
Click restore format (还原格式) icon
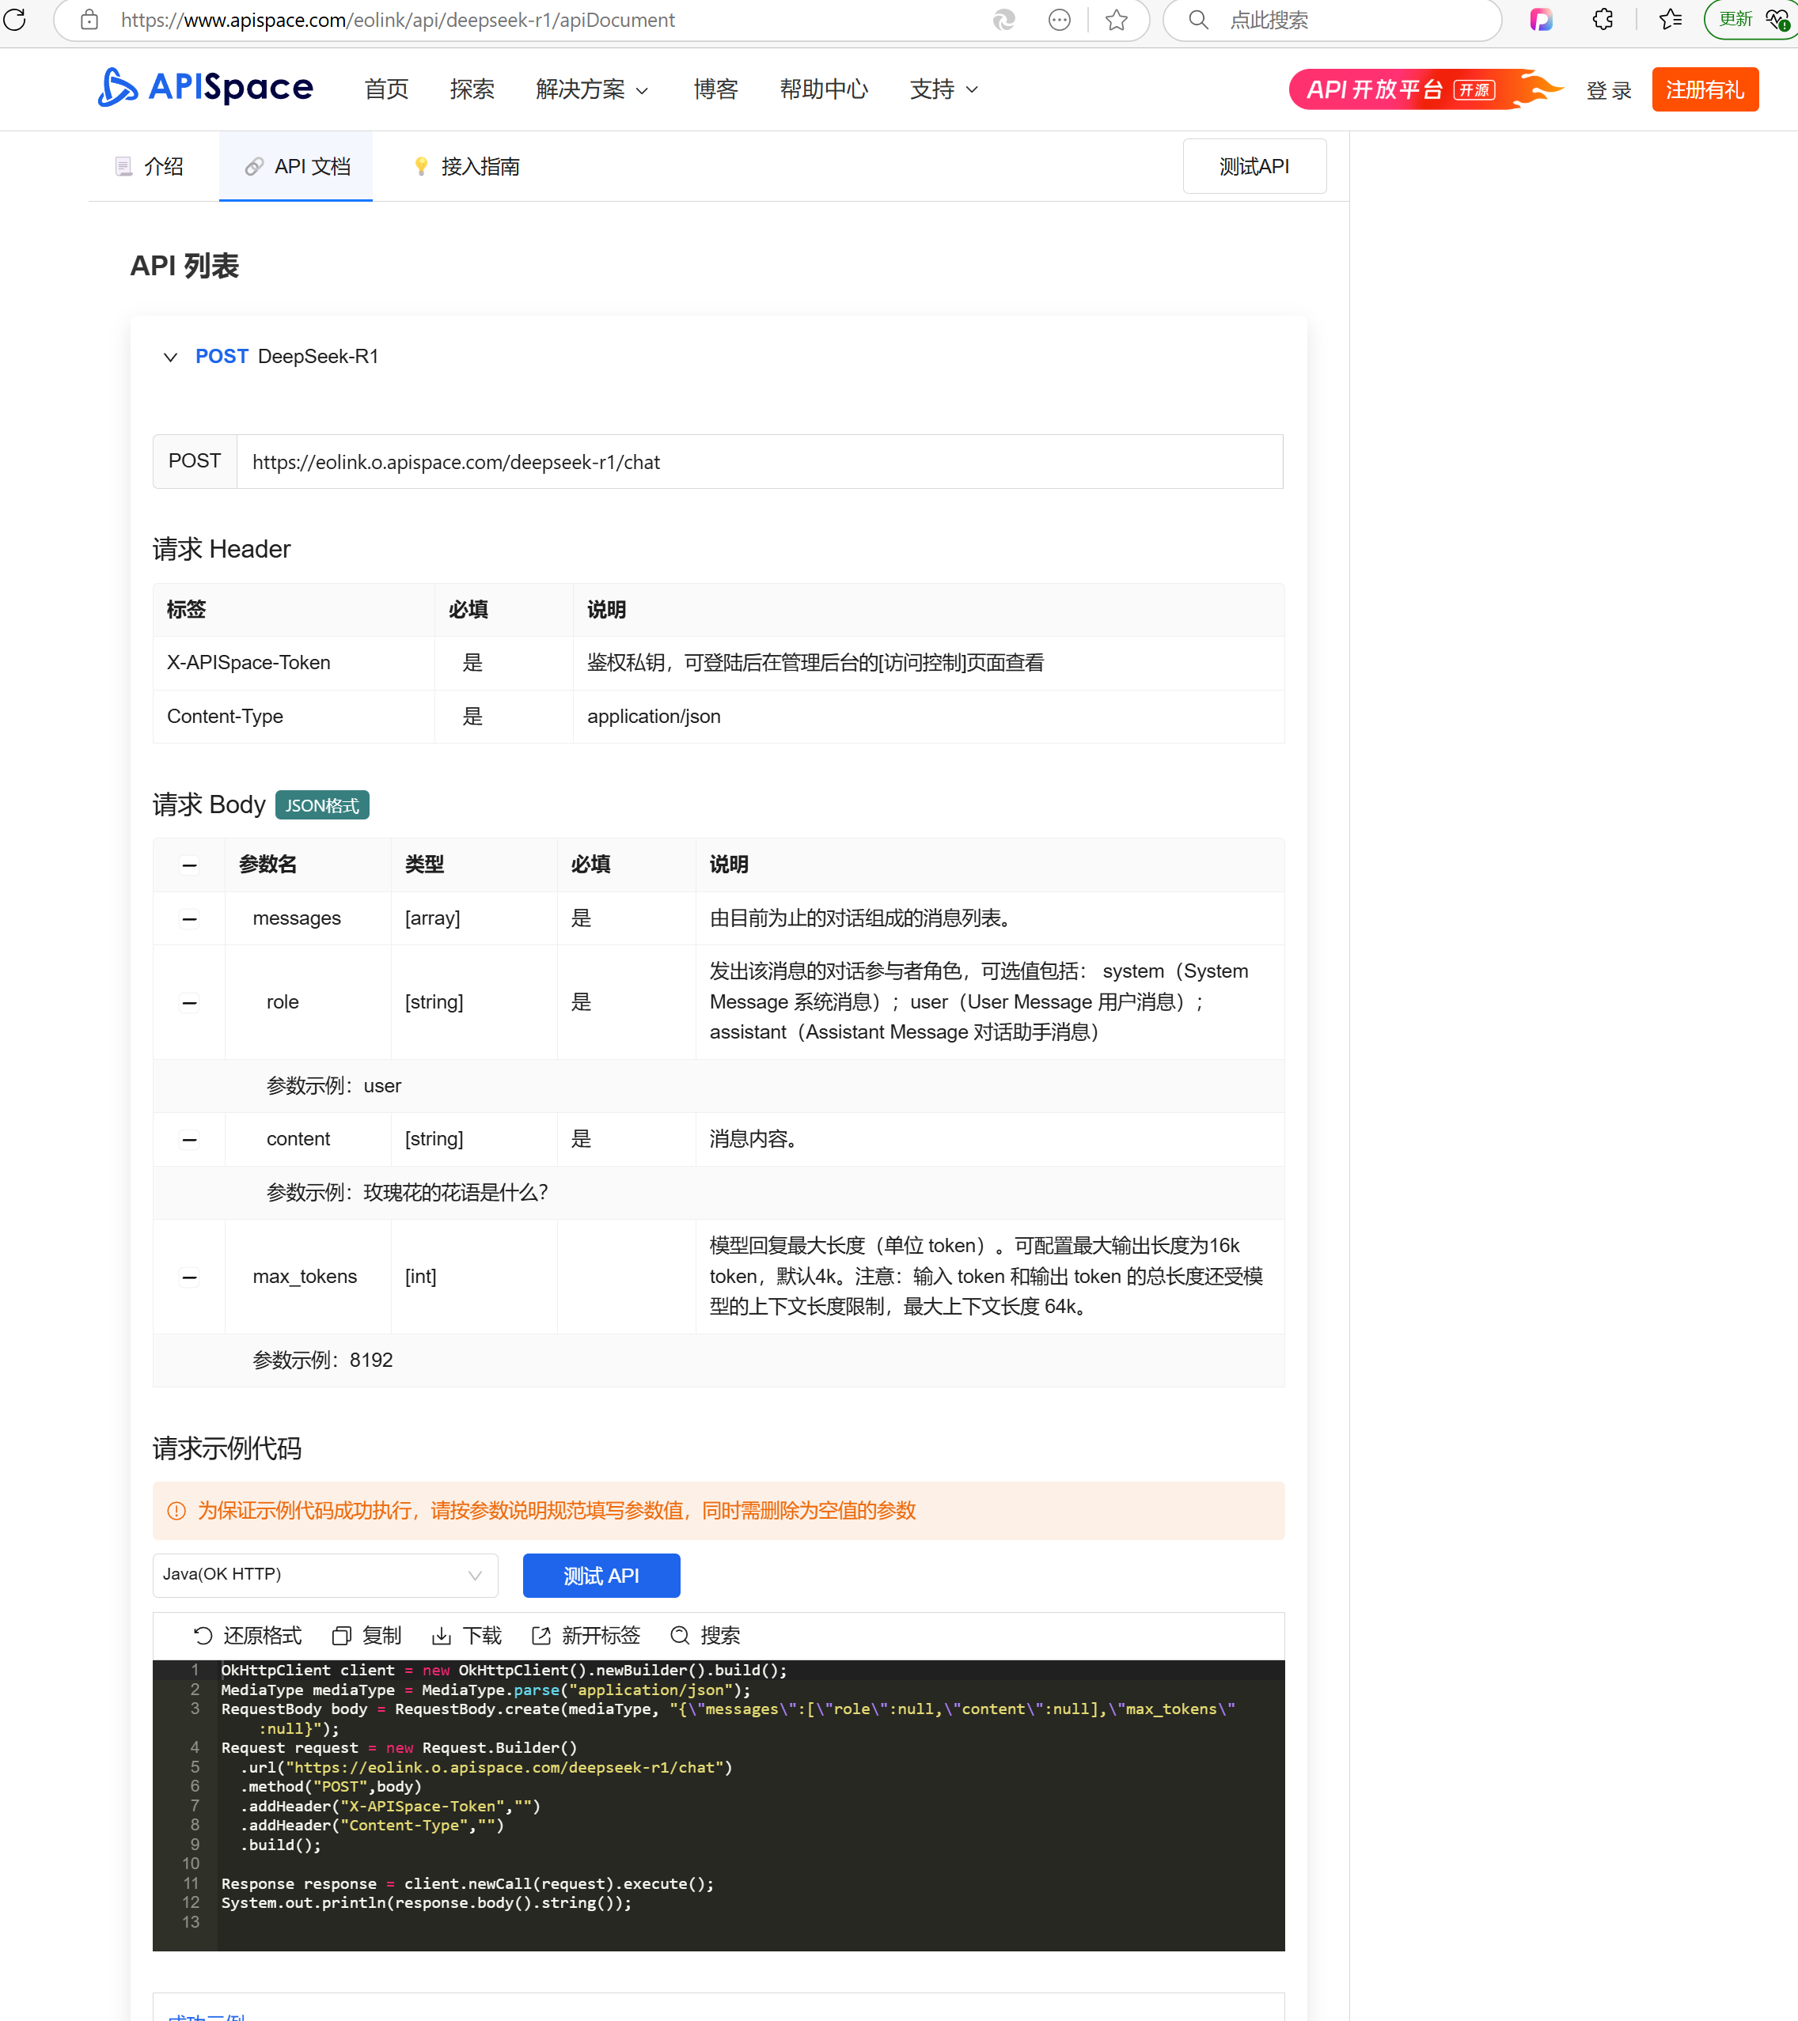click(x=203, y=1636)
